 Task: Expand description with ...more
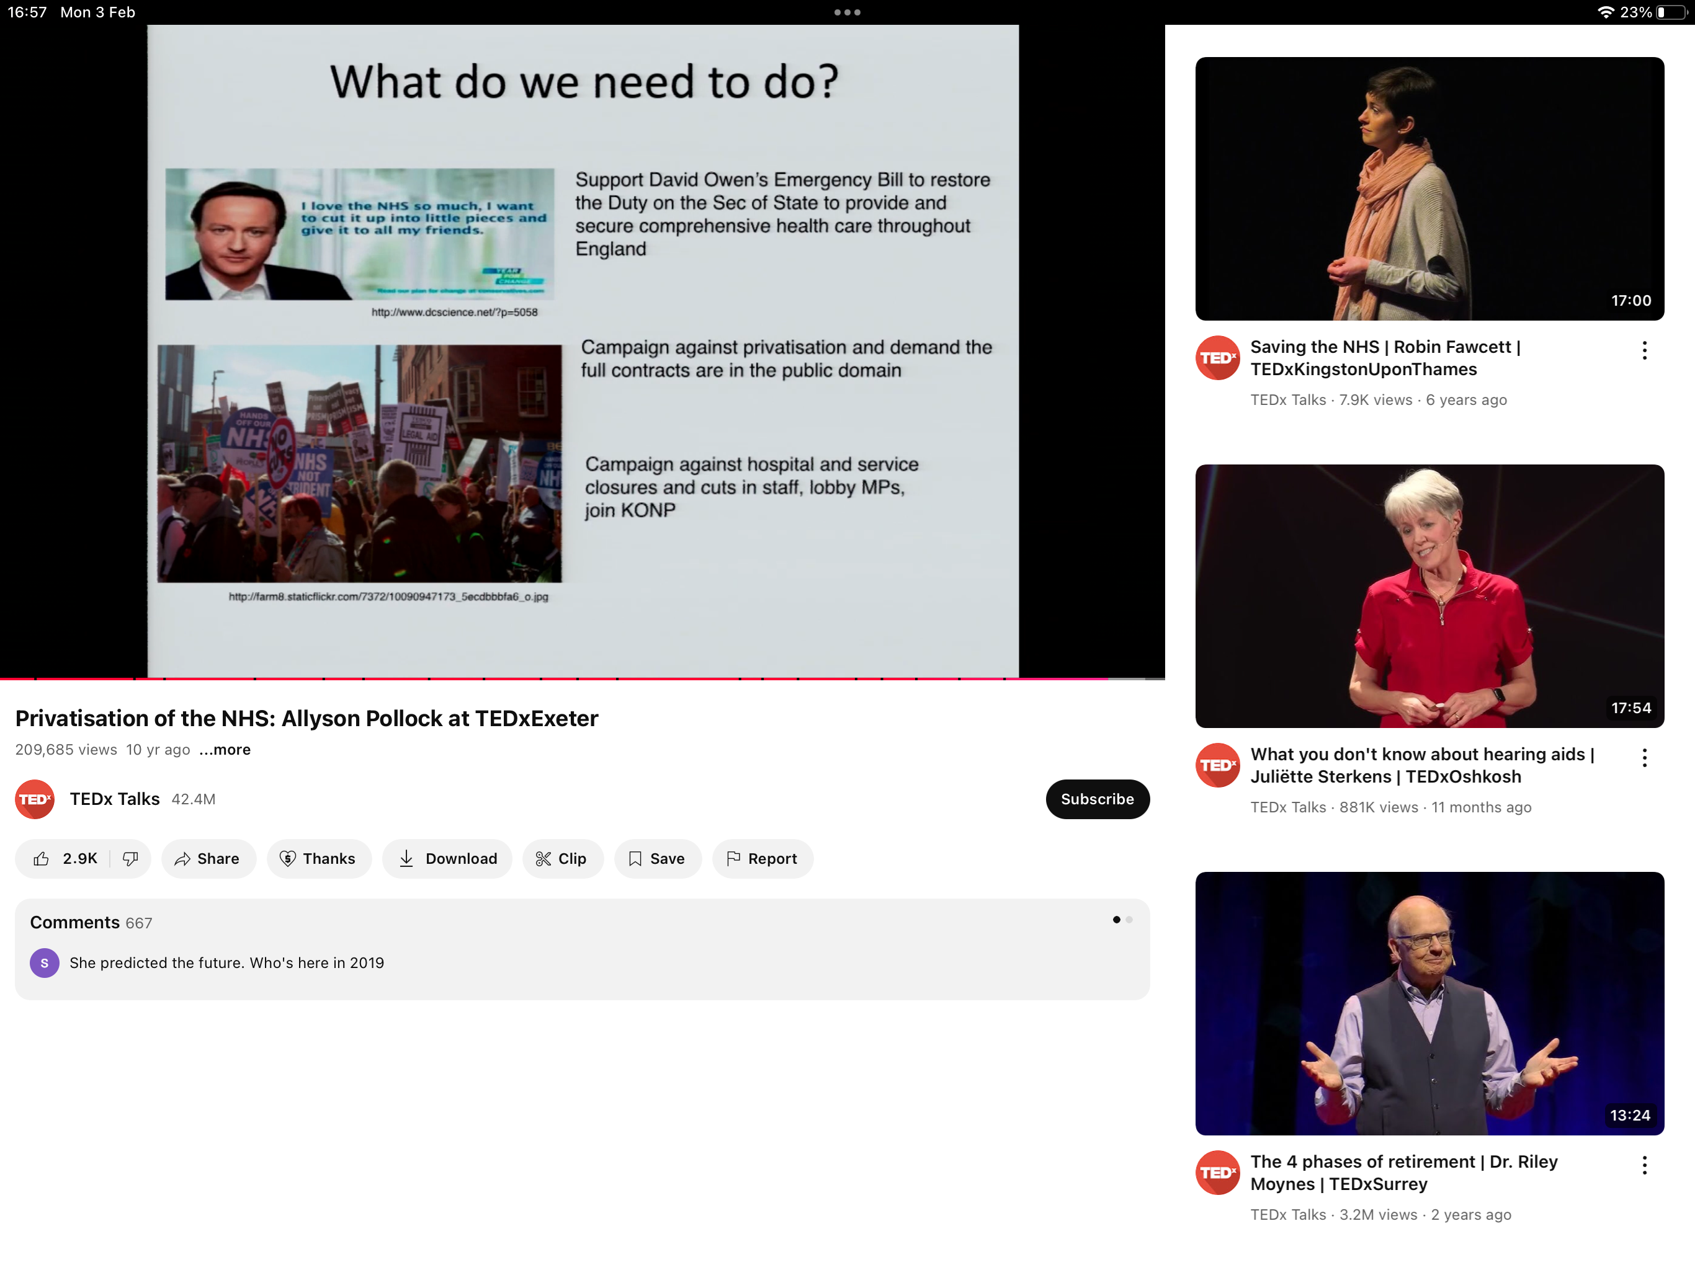(225, 750)
